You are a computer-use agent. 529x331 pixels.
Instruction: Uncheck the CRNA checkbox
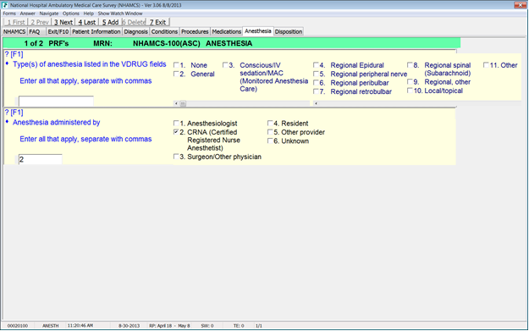coord(176,132)
